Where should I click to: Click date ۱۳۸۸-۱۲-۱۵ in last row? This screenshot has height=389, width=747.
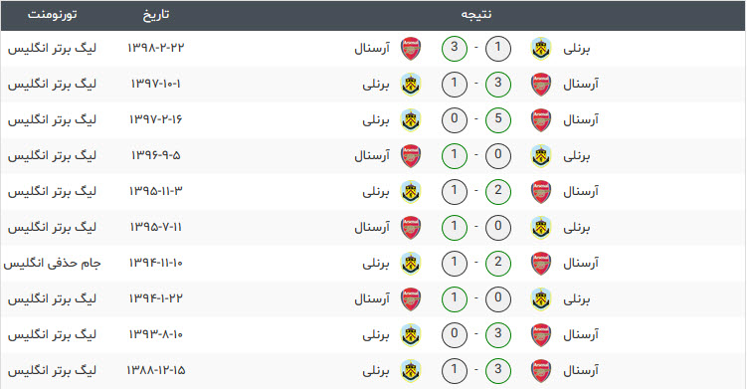pyautogui.click(x=156, y=370)
